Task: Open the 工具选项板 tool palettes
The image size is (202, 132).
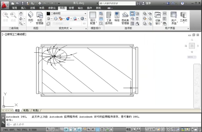Action: [x=109, y=18]
